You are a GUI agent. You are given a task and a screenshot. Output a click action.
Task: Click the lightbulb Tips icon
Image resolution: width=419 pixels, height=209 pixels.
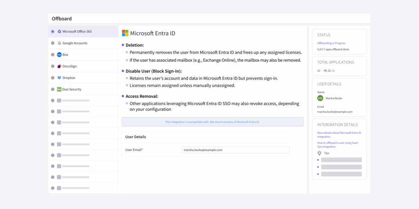(319, 153)
